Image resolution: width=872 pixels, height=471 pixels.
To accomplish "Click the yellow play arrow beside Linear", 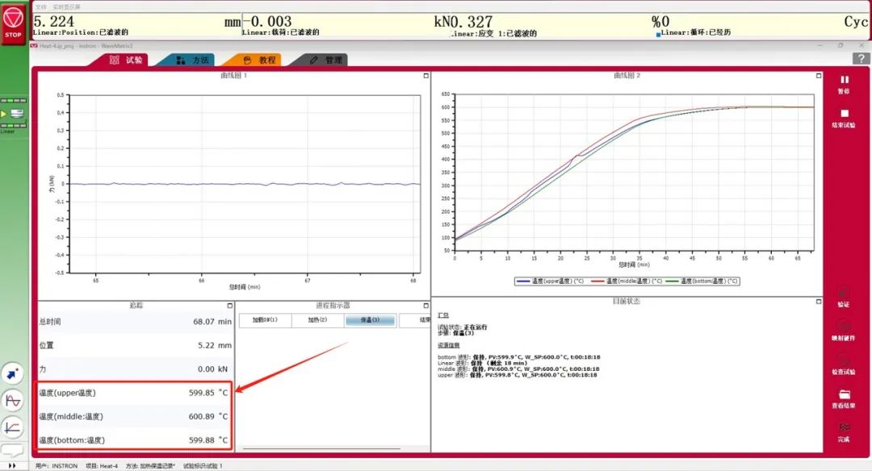I will [x=4, y=113].
